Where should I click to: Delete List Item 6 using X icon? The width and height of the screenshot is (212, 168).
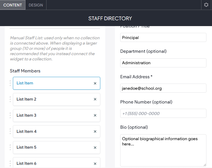point(95,164)
